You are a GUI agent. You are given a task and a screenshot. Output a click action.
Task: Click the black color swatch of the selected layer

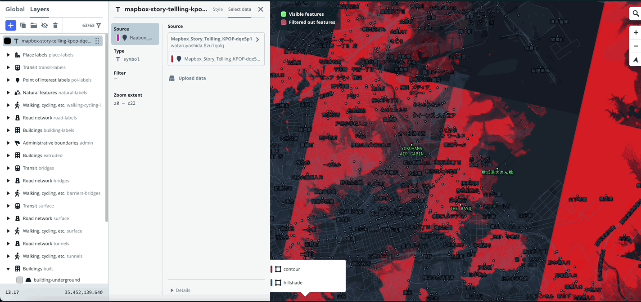[7, 40]
